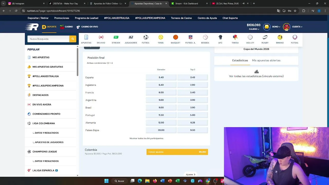The width and height of the screenshot is (329, 185).
Task: Open Centro de Ayuda menu
Action: 207,18
